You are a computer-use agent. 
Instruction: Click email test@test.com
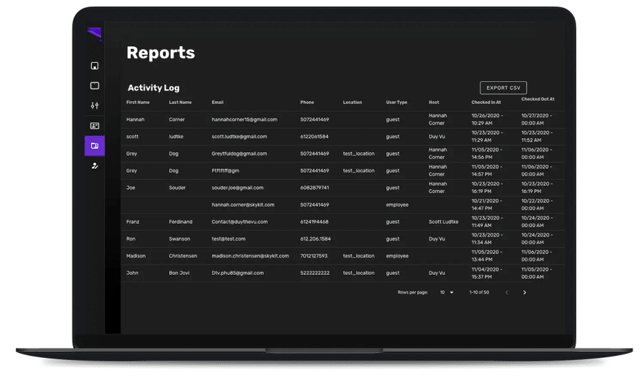[228, 239]
